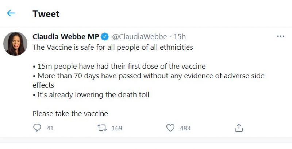Viewport: 292px width, 149px height.
Task: Click the 15h timestamp link
Action: coord(180,37)
